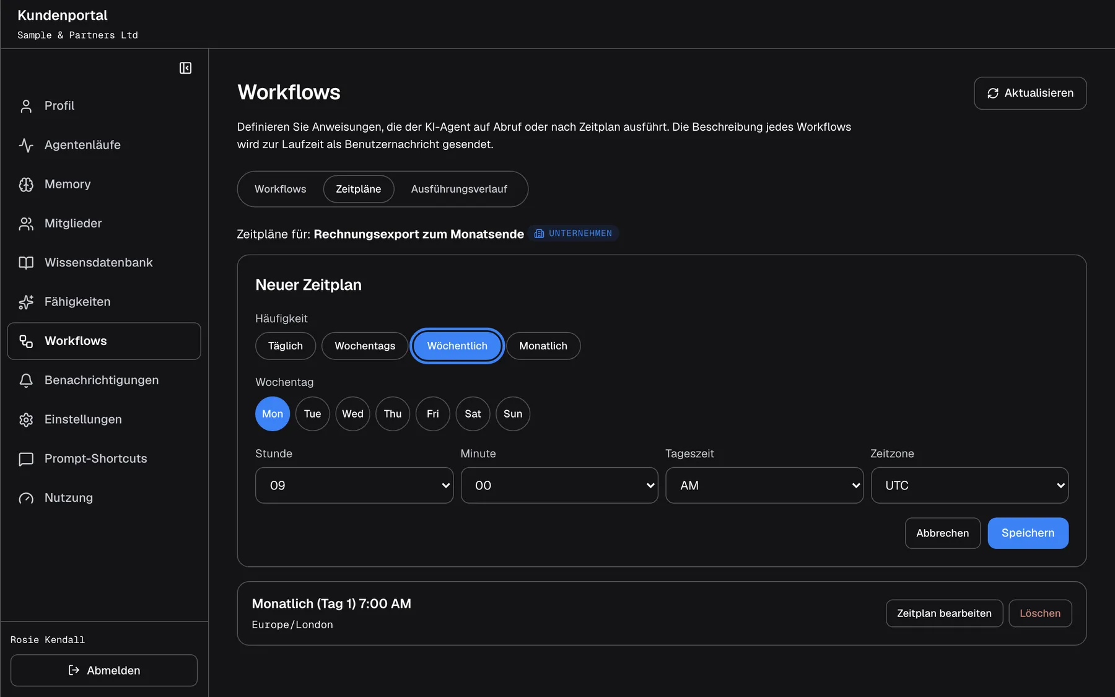This screenshot has height=697, width=1115.
Task: Click the Einstellungen gear icon
Action: coord(26,419)
